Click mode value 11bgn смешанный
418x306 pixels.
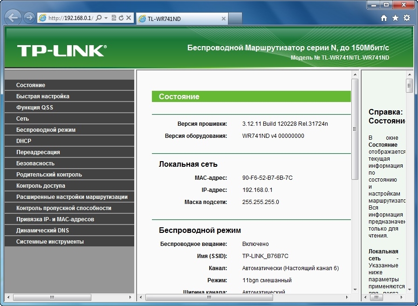click(267, 280)
